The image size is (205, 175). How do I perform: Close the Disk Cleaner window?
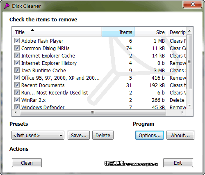tap(193, 4)
